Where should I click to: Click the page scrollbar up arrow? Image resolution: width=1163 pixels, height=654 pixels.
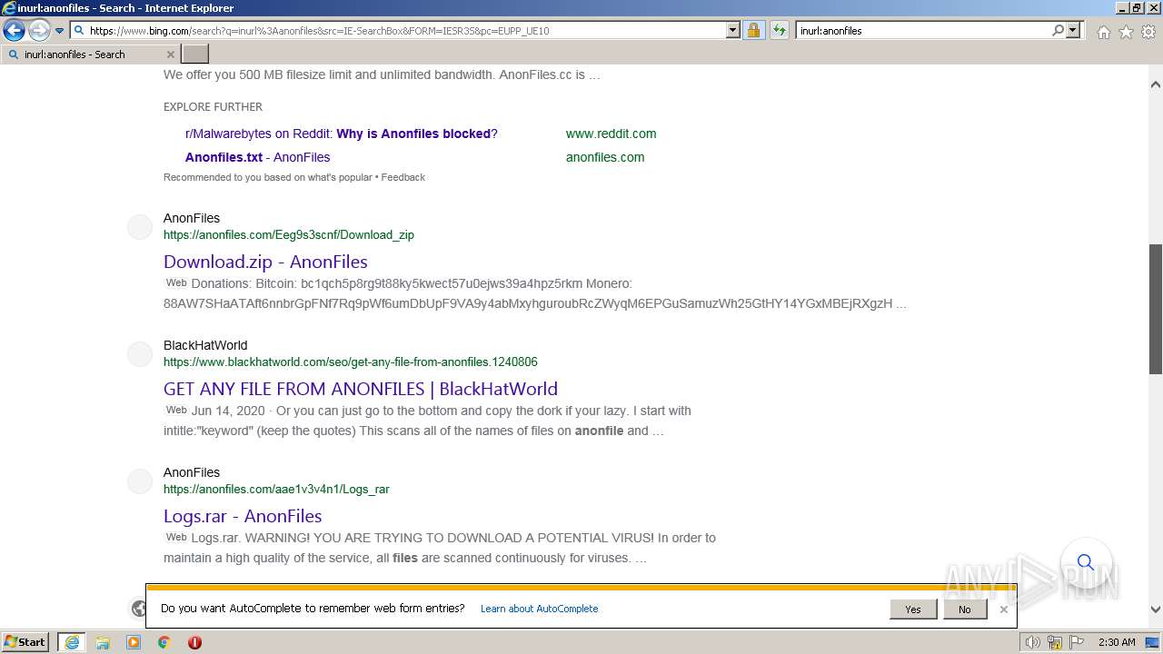(x=1156, y=84)
